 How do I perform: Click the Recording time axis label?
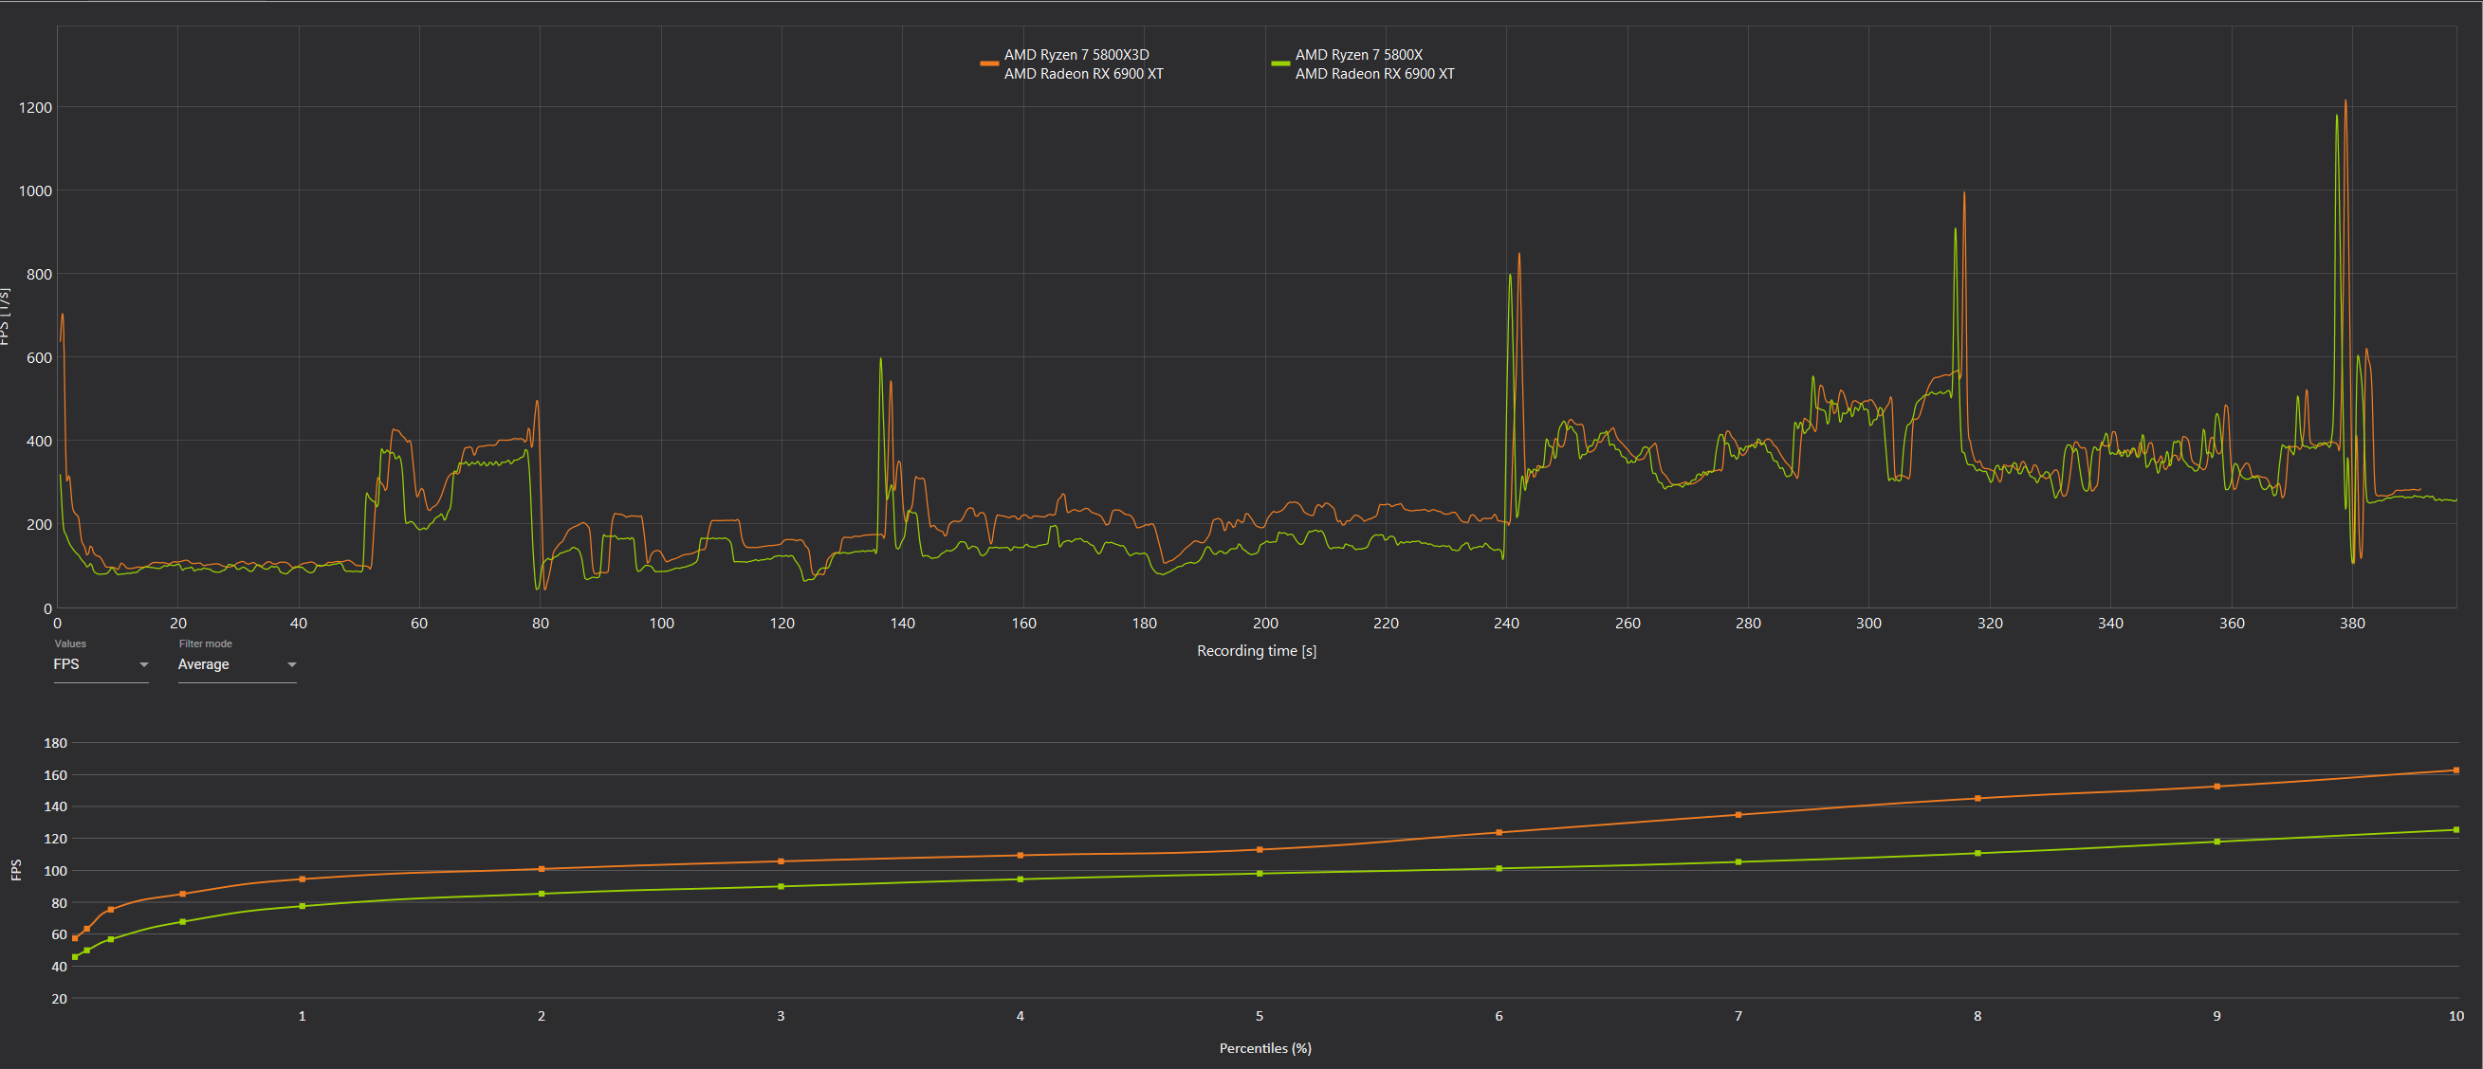[x=1256, y=650]
